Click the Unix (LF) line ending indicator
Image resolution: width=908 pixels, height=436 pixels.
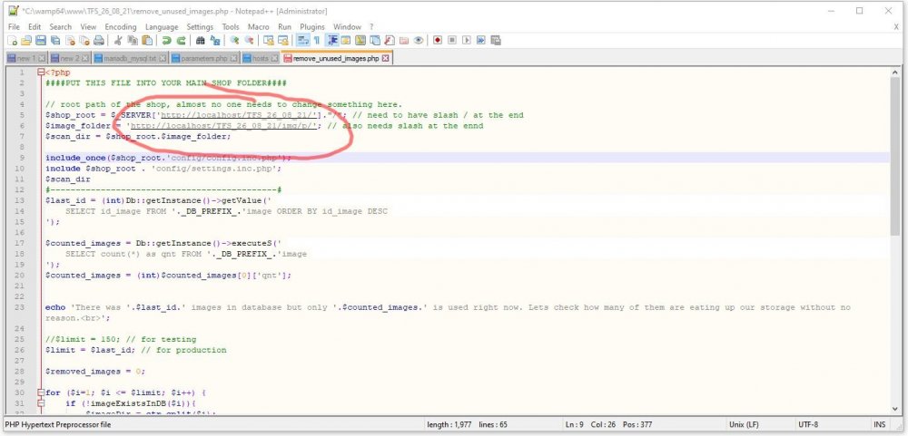[743, 424]
